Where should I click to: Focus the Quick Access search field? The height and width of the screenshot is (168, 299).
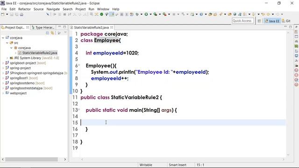pos(243,21)
